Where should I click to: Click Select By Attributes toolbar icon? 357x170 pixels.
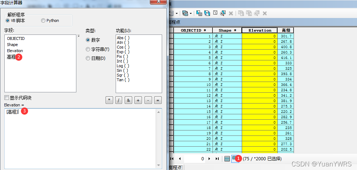click(x=198, y=13)
